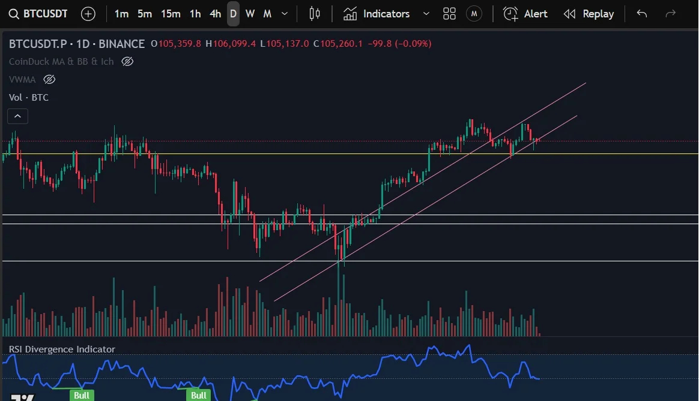Show the hidden VWMA indicator

click(x=49, y=79)
